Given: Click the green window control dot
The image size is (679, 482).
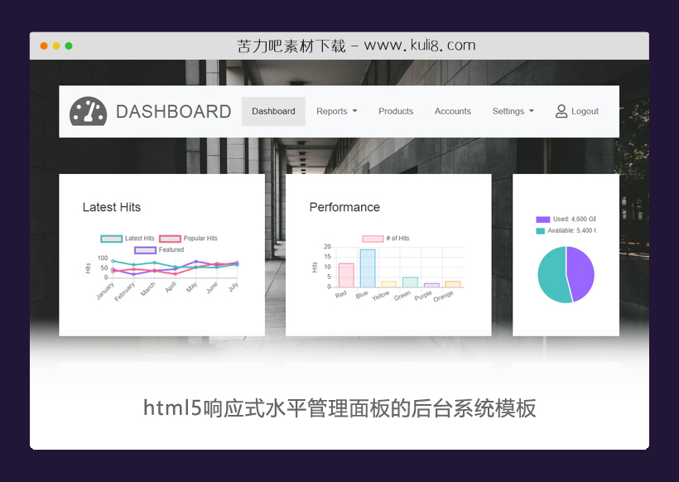Looking at the screenshot, I should click(x=68, y=46).
